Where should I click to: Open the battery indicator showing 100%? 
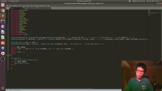click(156, 1)
